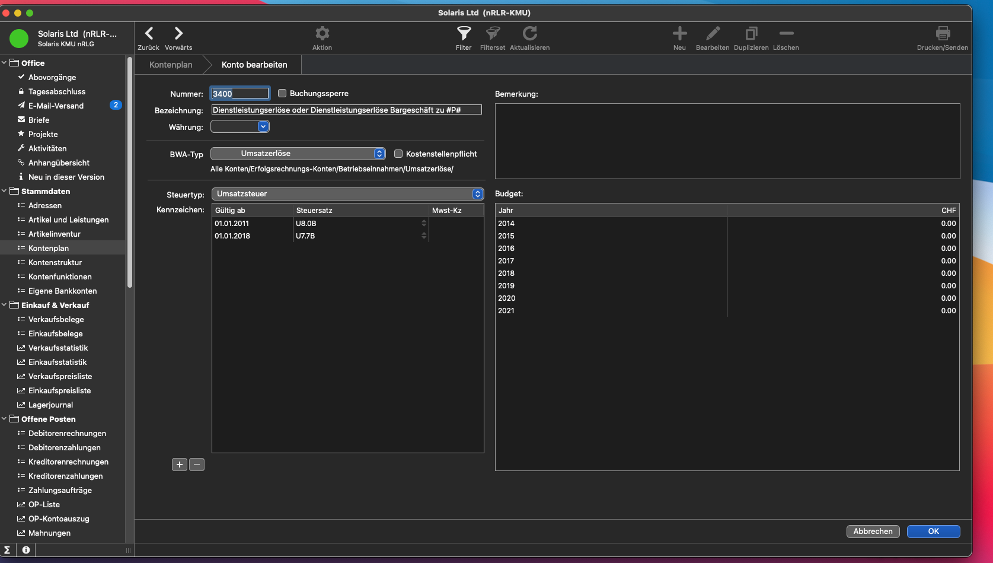Collapse the Stammdaten folder in sidebar
Viewport: 993px width, 563px height.
coord(5,191)
